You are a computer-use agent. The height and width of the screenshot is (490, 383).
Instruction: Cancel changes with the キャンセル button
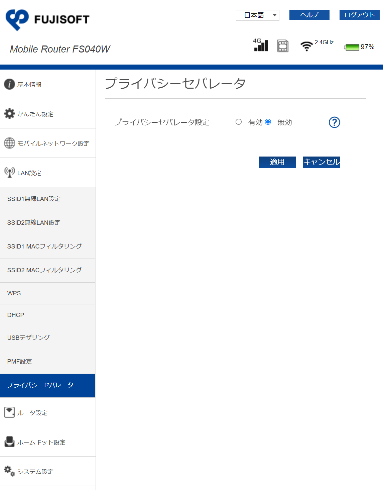click(321, 162)
